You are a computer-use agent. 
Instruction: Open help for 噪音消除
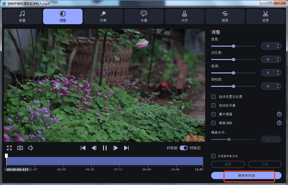[279, 123]
